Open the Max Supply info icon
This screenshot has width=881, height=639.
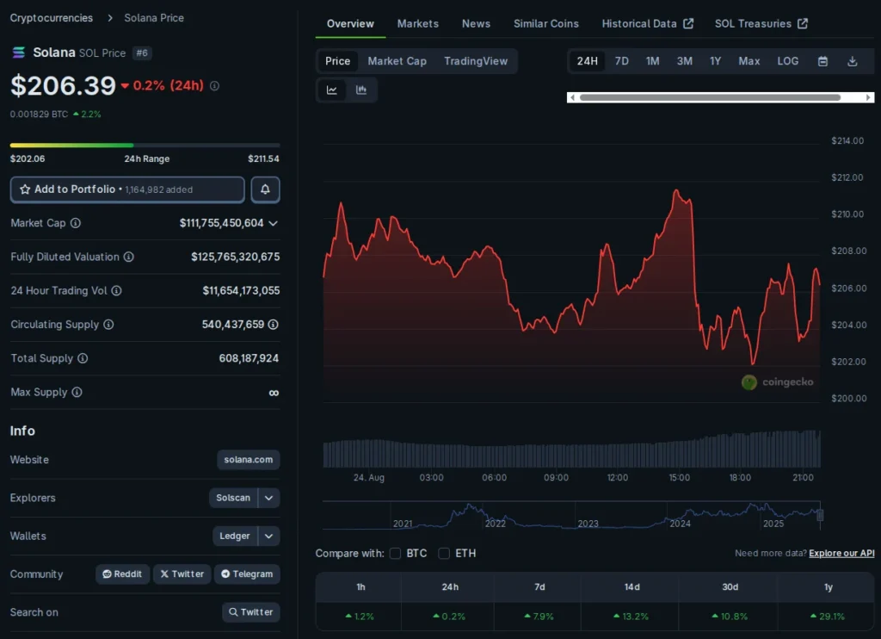(x=77, y=392)
